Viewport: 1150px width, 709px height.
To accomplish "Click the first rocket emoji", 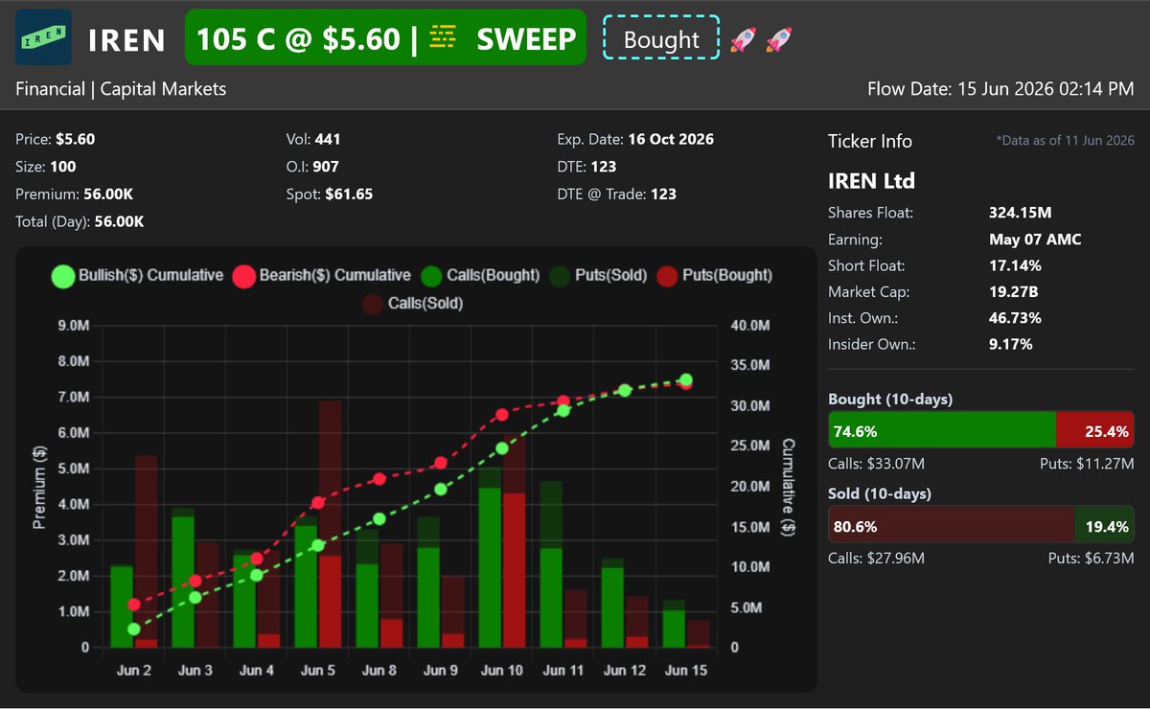I will (x=742, y=39).
